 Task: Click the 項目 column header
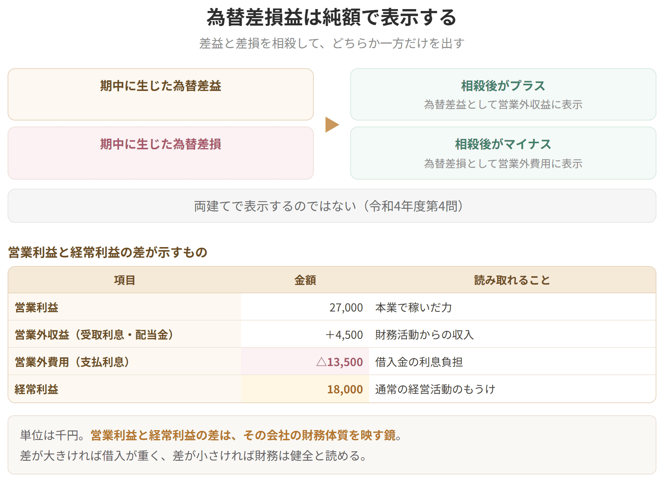125,280
